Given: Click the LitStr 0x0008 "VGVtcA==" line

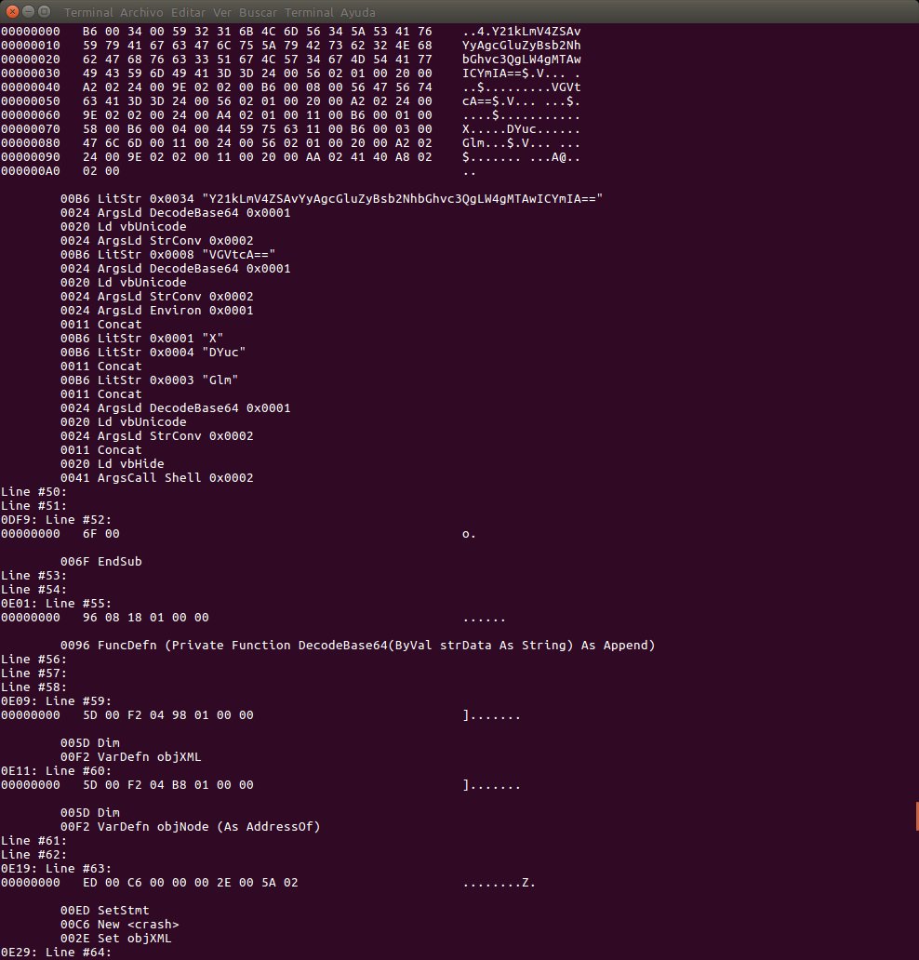Looking at the screenshot, I should (167, 254).
